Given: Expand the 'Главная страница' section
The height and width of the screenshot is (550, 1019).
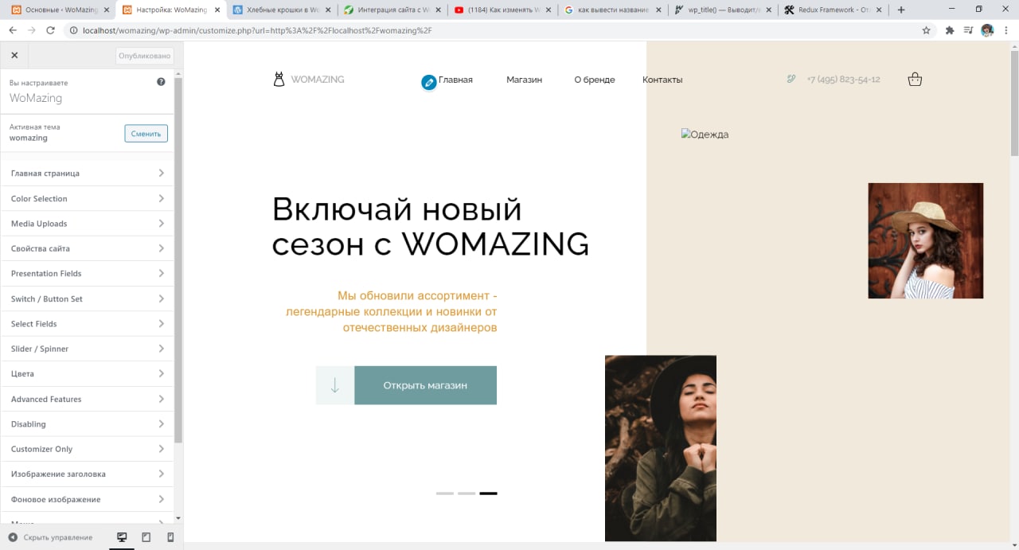Looking at the screenshot, I should tap(87, 174).
